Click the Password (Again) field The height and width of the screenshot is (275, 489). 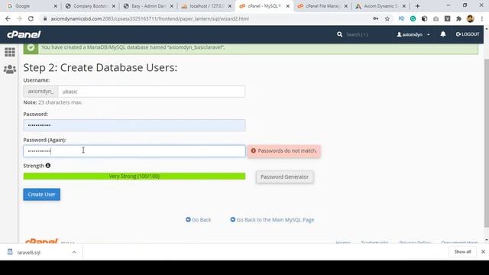[x=134, y=151]
